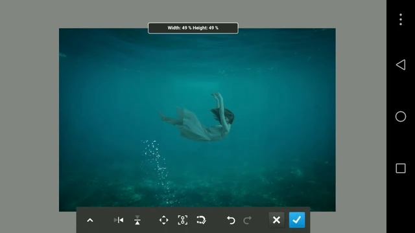415x233 pixels.
Task: Tap the Android back button
Action: pos(401,65)
